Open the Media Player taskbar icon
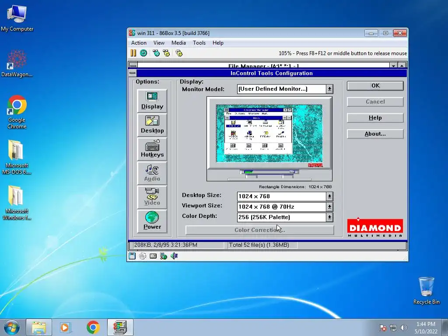 tap(66, 327)
